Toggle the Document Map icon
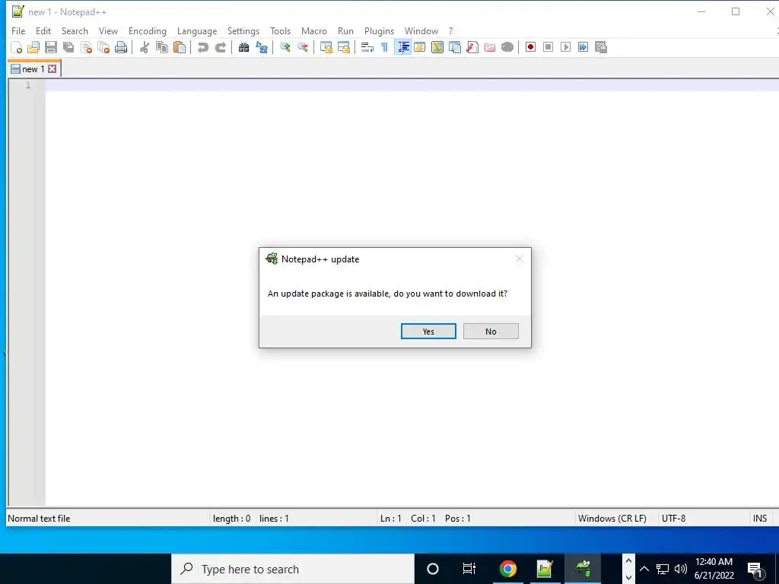The height and width of the screenshot is (584, 779). 437,47
